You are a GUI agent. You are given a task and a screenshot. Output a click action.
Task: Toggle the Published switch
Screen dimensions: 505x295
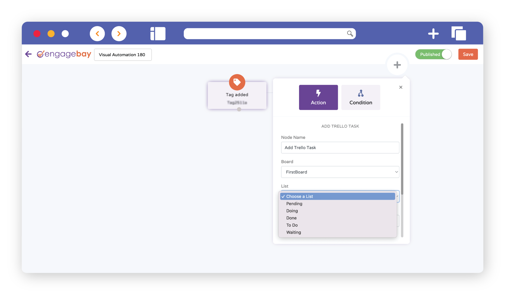[x=433, y=54]
